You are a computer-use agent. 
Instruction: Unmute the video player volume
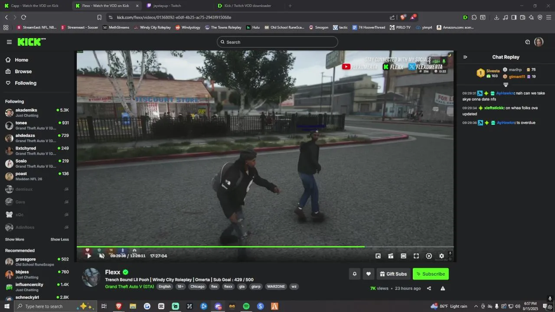pyautogui.click(x=102, y=256)
